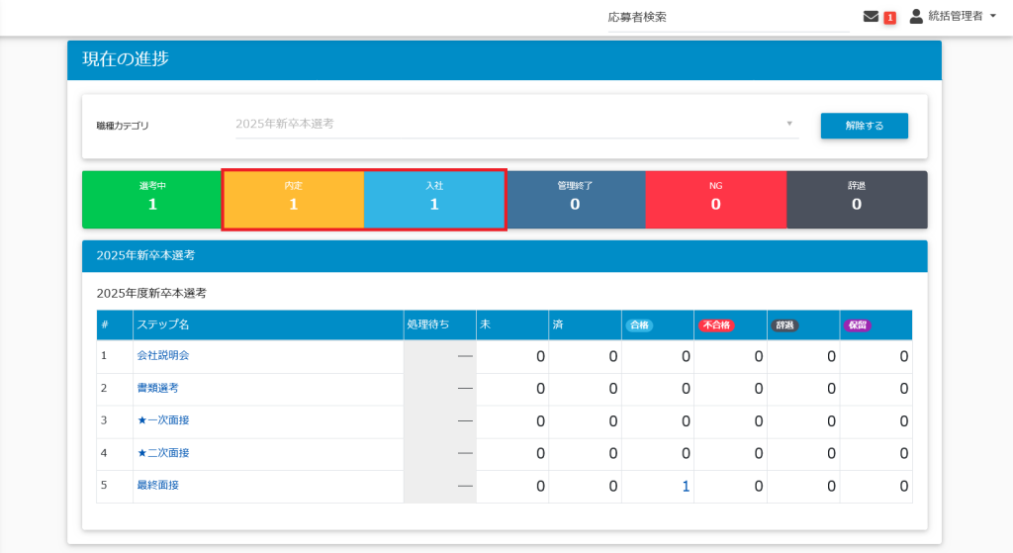1013x553 pixels.
Task: Click the red notification badge
Action: coord(889,17)
